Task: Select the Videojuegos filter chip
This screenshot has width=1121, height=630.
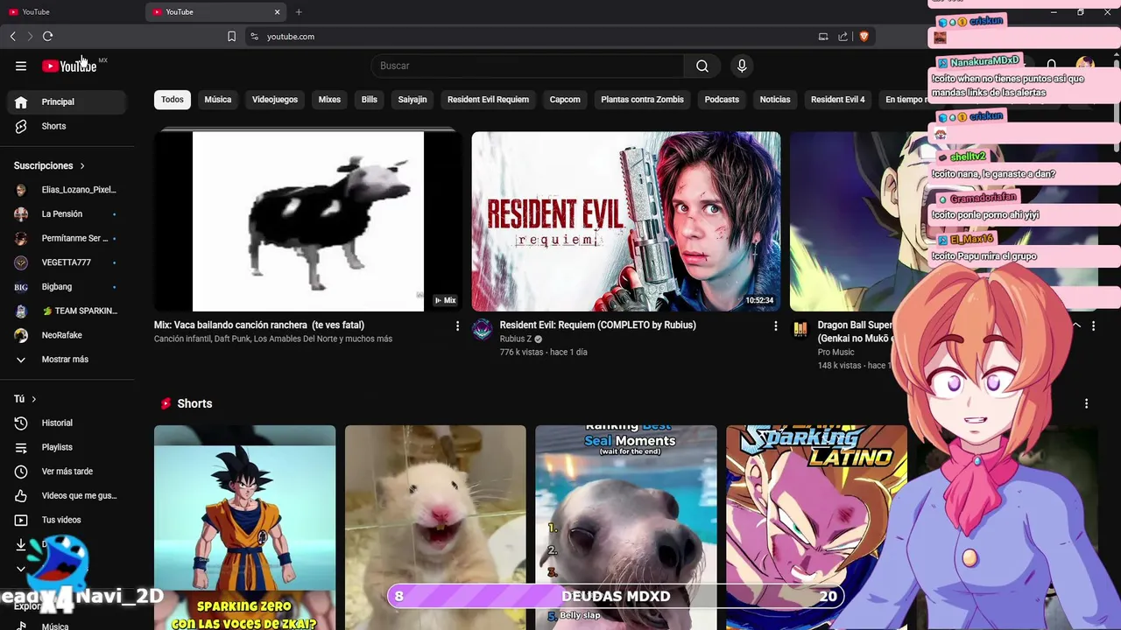Action: [x=275, y=100]
